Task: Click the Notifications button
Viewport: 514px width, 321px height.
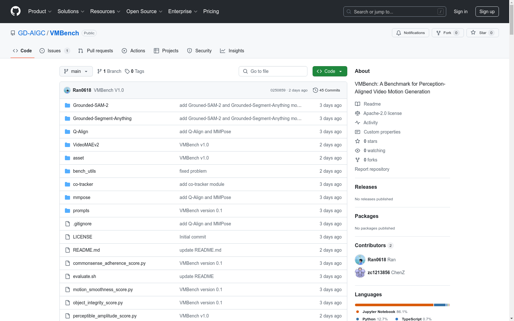Action: pyautogui.click(x=411, y=33)
